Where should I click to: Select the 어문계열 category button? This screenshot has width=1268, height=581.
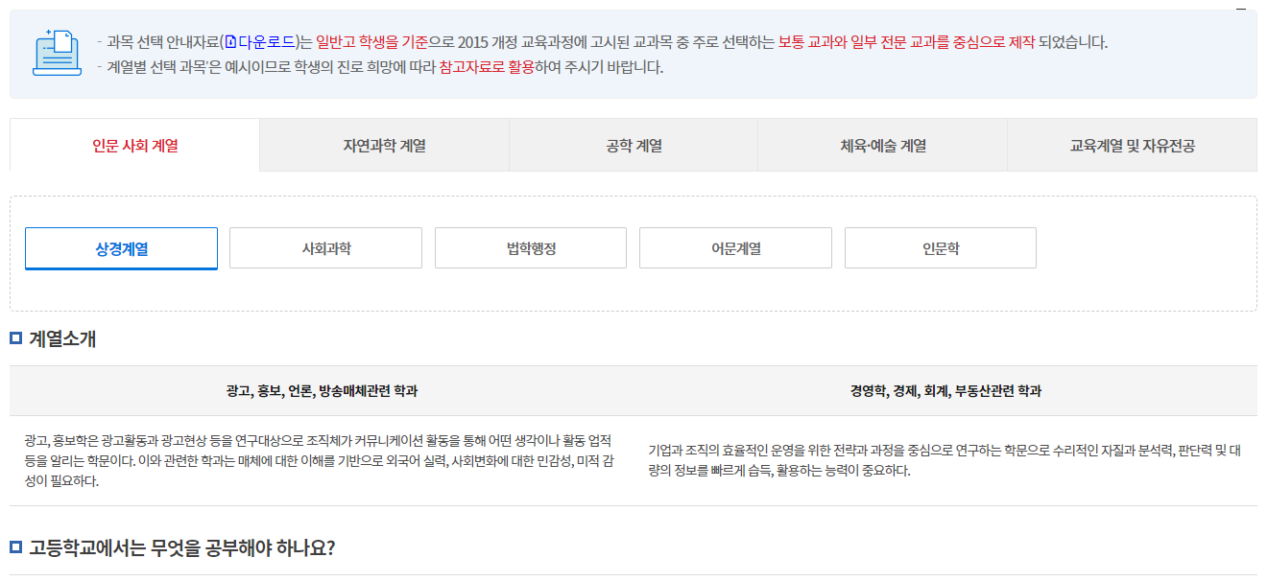735,247
